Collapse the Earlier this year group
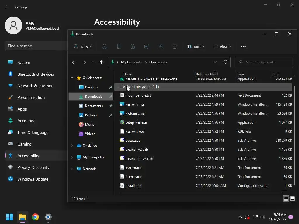This screenshot has height=224, width=299. tap(118, 87)
